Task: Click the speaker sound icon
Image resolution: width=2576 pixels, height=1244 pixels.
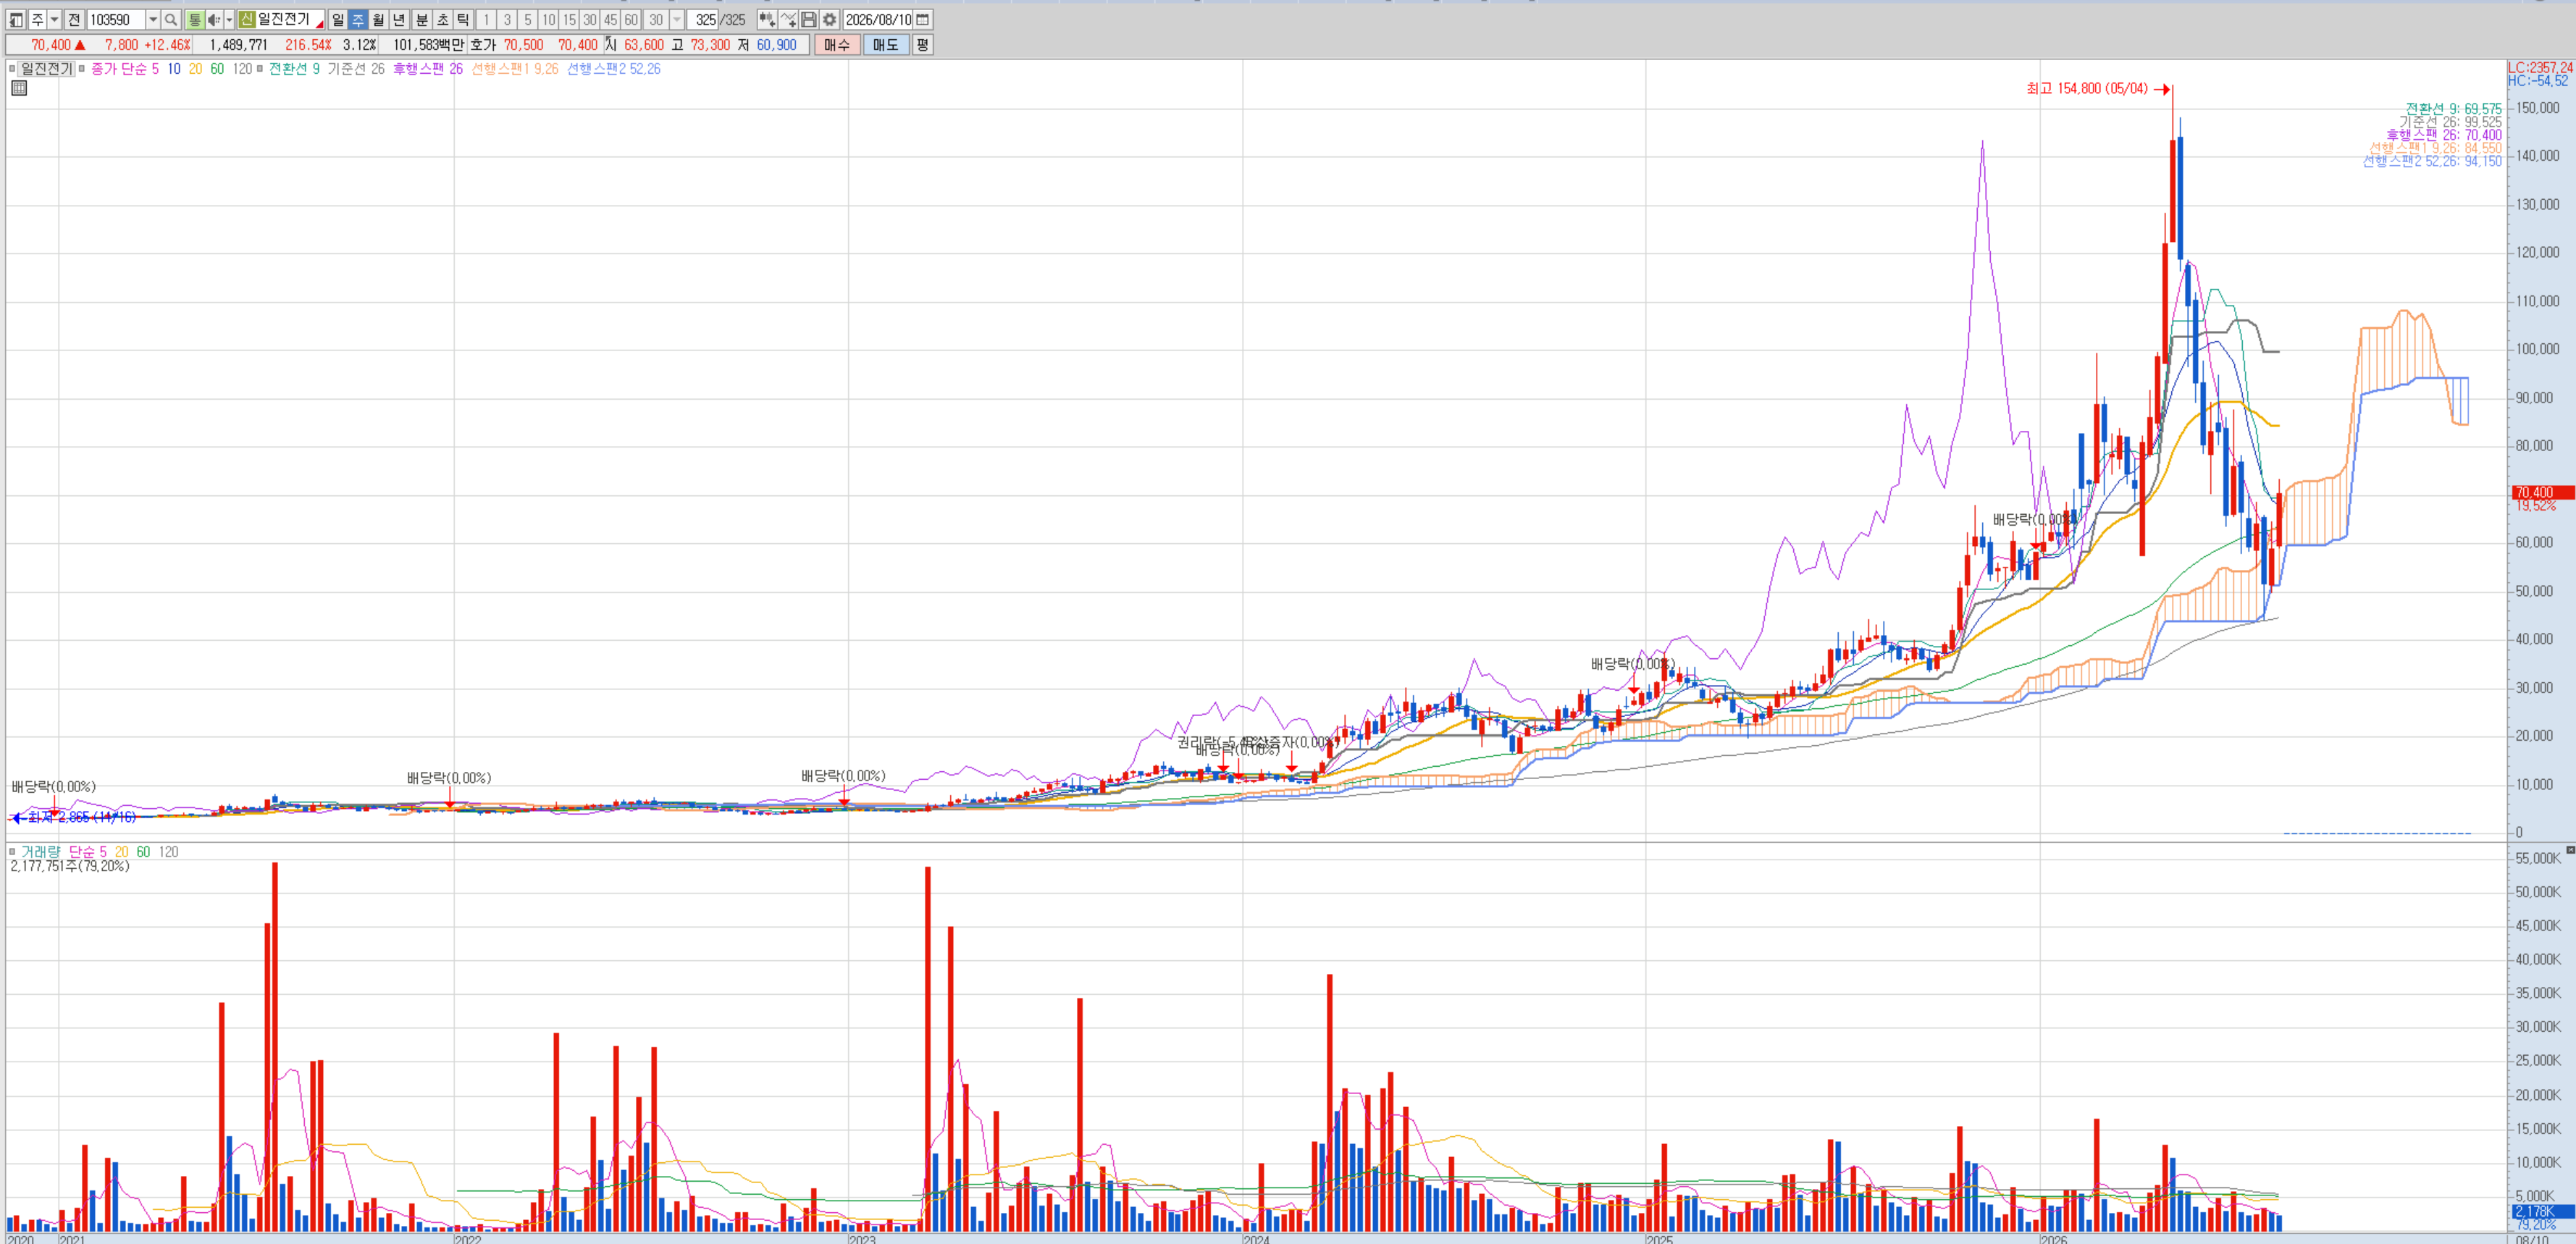Action: (214, 20)
